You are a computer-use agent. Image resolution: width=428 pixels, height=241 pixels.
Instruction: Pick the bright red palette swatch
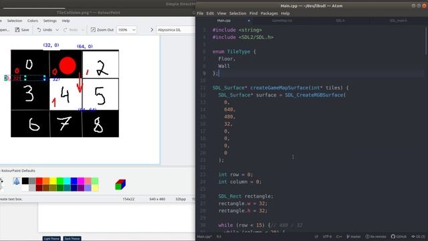[x=39, y=181]
